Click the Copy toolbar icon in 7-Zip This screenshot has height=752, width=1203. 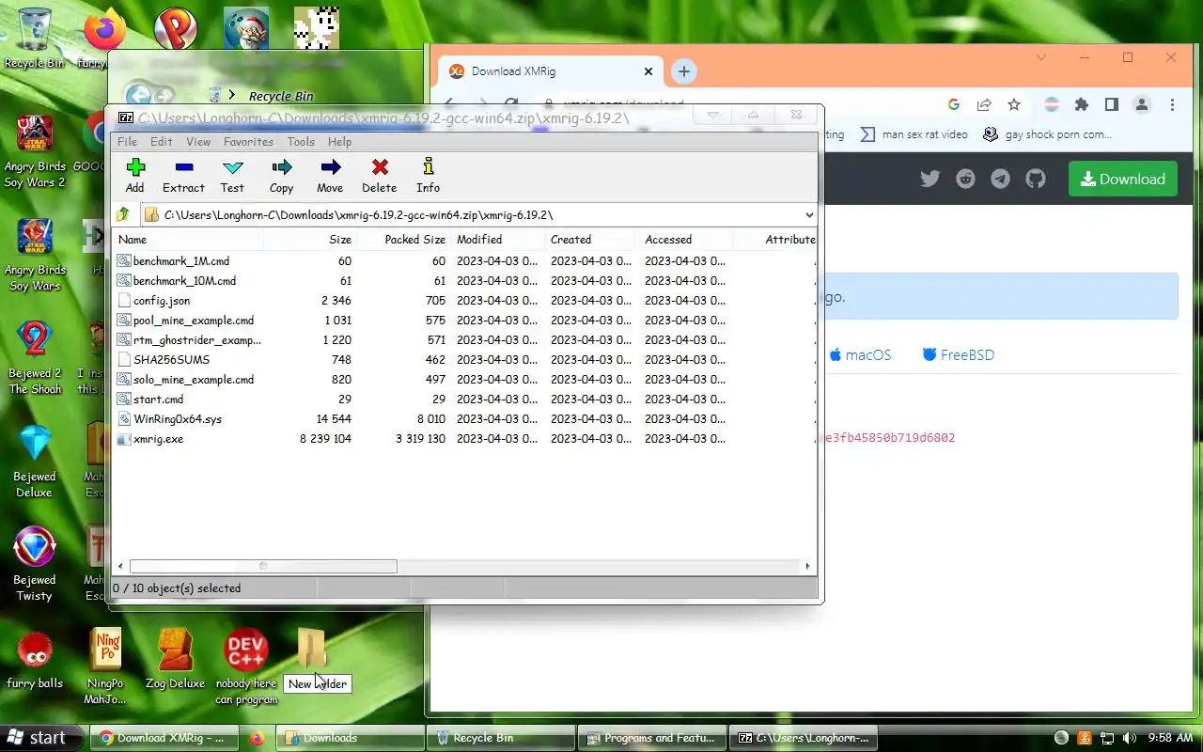(281, 175)
